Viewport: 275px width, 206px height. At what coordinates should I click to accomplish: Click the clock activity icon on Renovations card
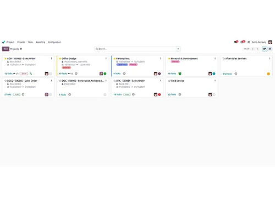124,74
